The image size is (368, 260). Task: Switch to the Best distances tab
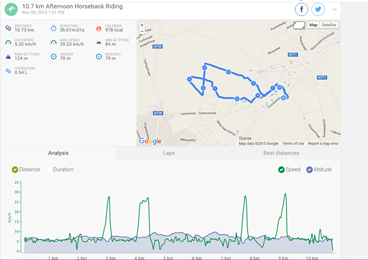281,153
